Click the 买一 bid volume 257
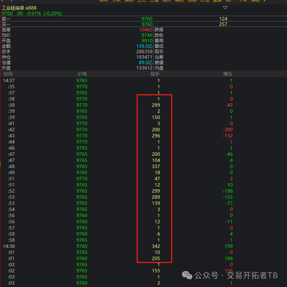 (x=223, y=24)
